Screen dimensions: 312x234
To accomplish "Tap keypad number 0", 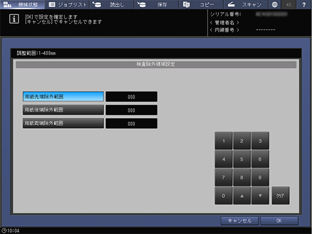I will 223,196.
